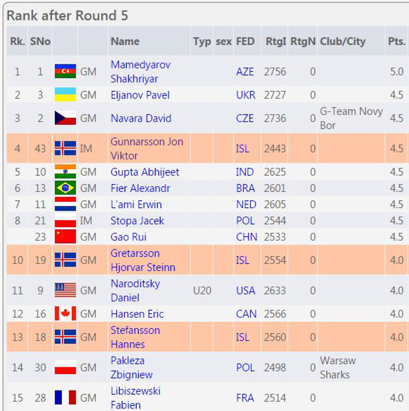Click the China flag icon beside Gao Rui
This screenshot has width=409, height=411.
coord(65,237)
